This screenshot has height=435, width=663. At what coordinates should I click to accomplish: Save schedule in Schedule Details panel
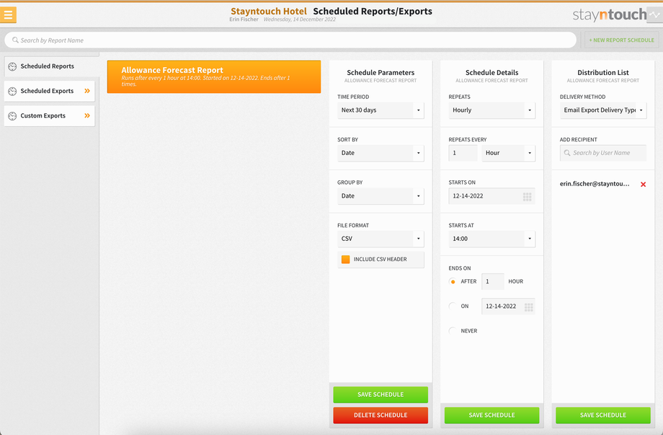point(491,415)
